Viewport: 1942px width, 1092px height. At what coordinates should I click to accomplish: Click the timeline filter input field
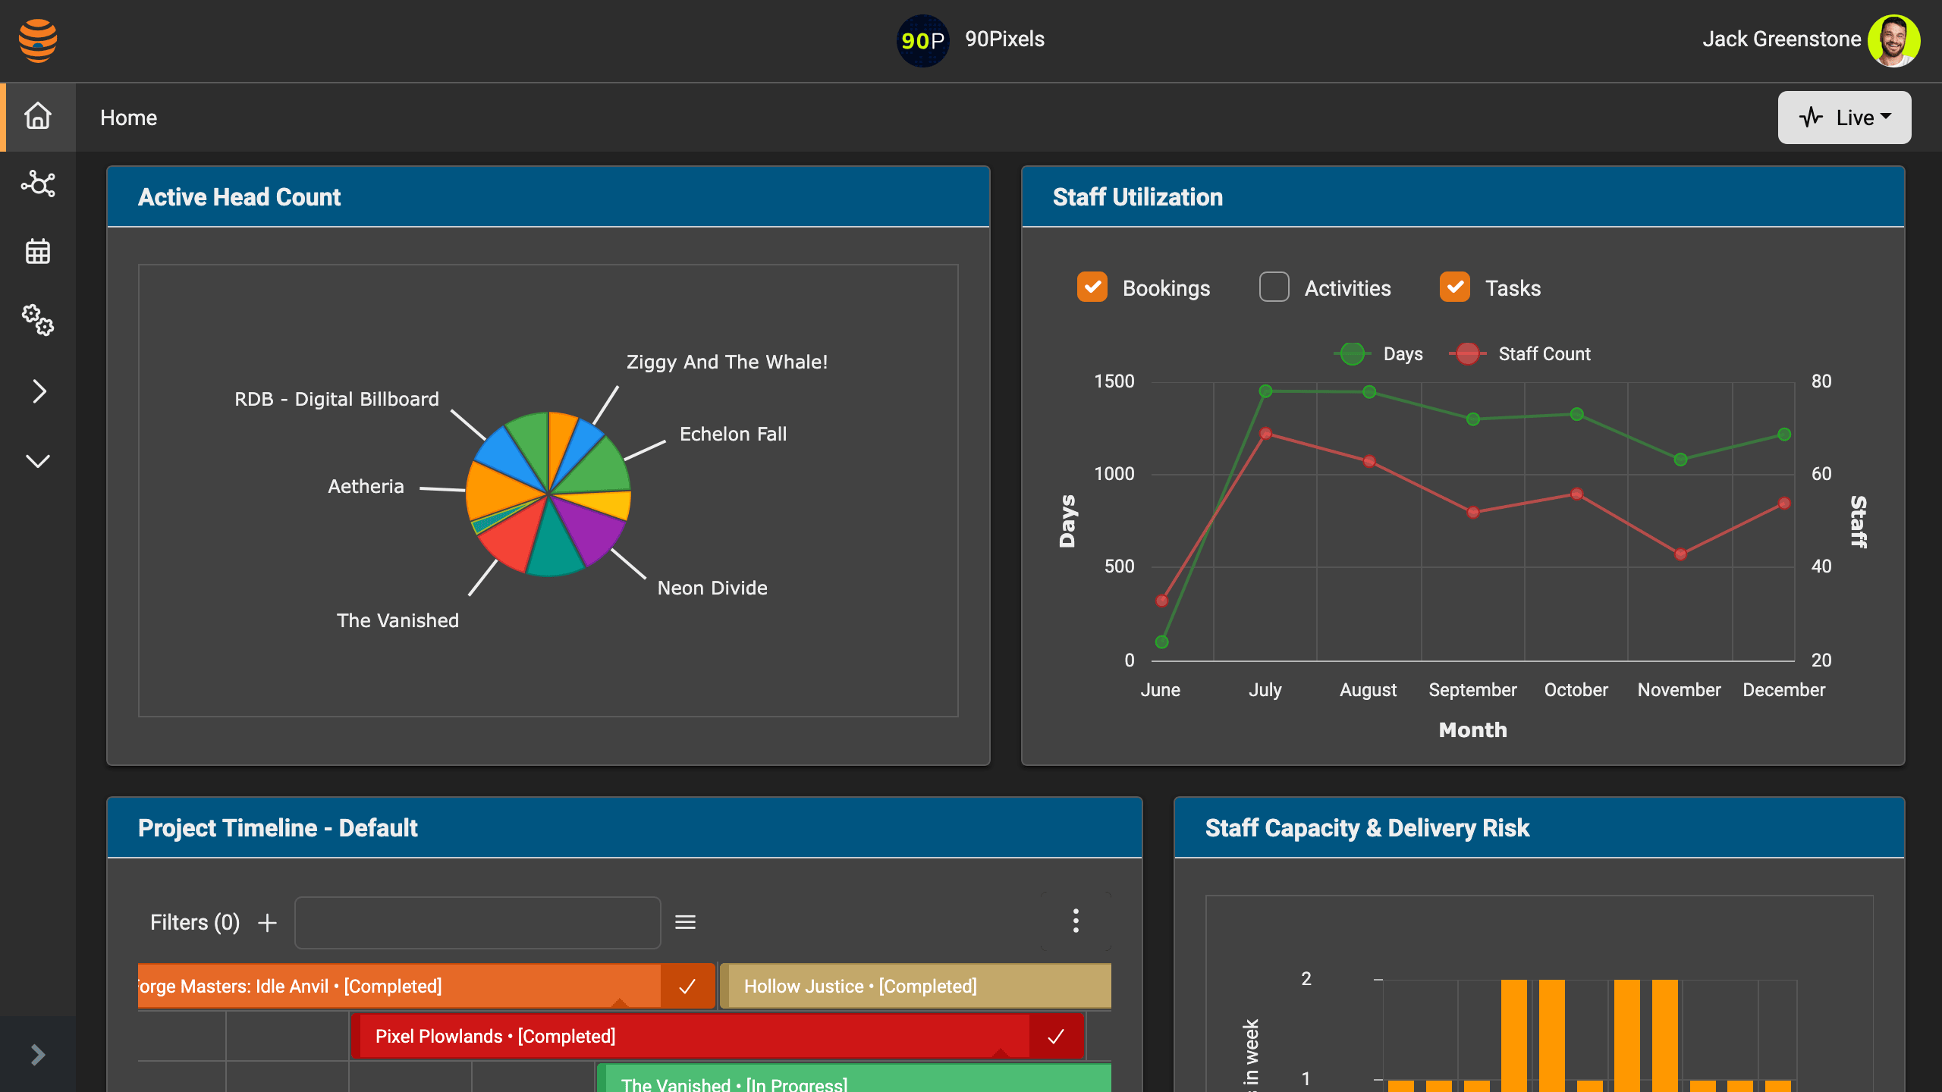point(478,923)
